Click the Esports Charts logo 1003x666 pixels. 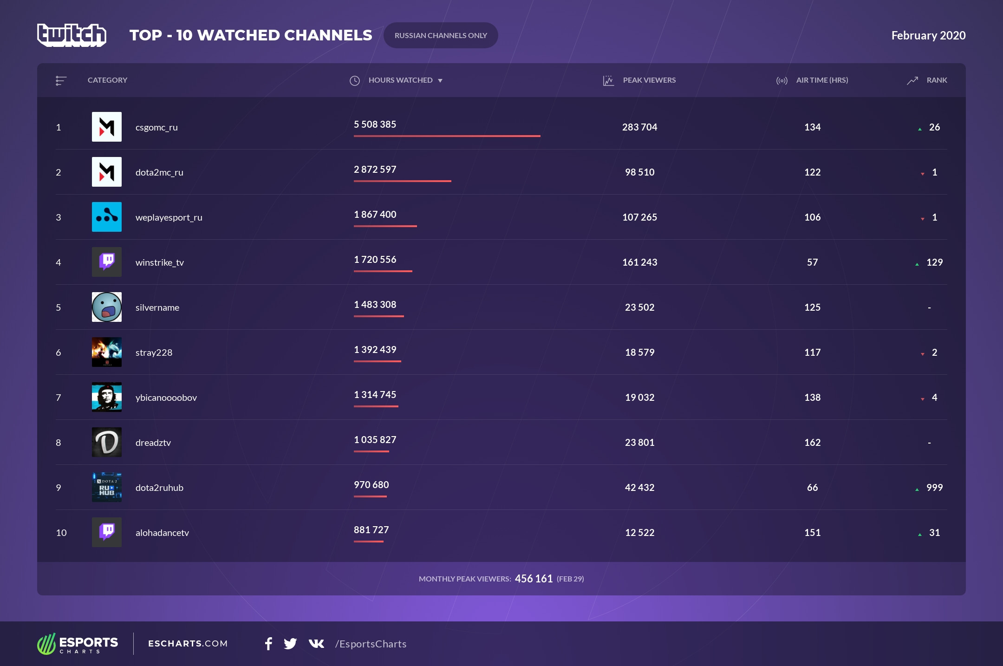click(x=78, y=644)
